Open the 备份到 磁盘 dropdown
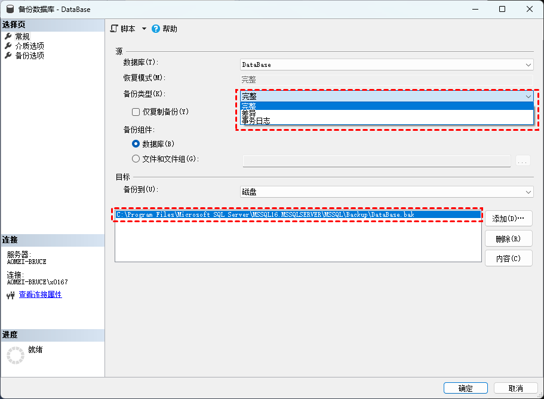The width and height of the screenshot is (544, 399). (386, 192)
